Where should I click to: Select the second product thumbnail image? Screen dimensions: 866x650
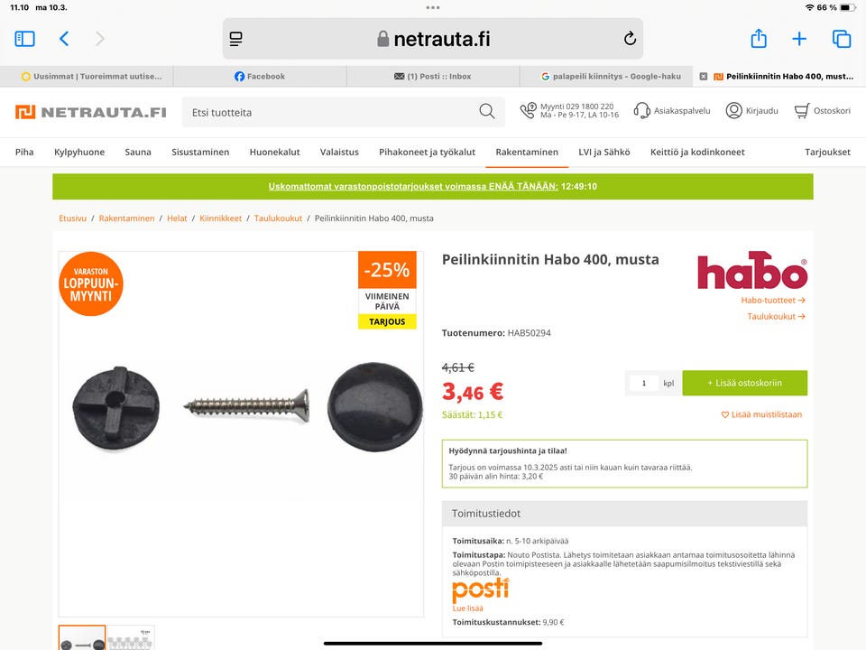pyautogui.click(x=130, y=637)
